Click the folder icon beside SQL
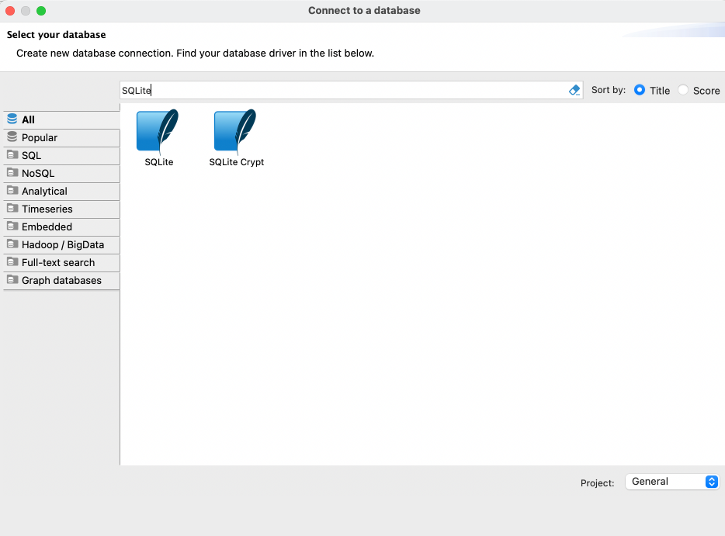This screenshot has width=725, height=536. 12,155
